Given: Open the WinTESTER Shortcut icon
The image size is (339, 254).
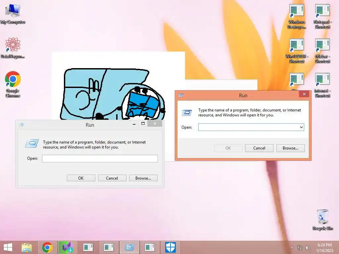Looking at the screenshot, I should point(297,51).
